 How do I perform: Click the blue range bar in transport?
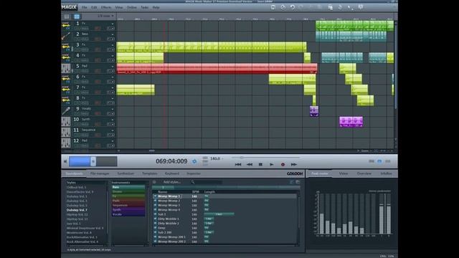pos(80,161)
